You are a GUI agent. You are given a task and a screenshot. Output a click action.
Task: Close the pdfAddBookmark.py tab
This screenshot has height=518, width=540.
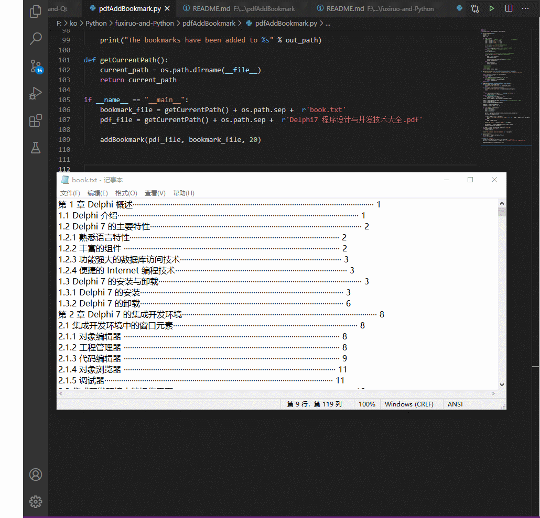coord(167,8)
